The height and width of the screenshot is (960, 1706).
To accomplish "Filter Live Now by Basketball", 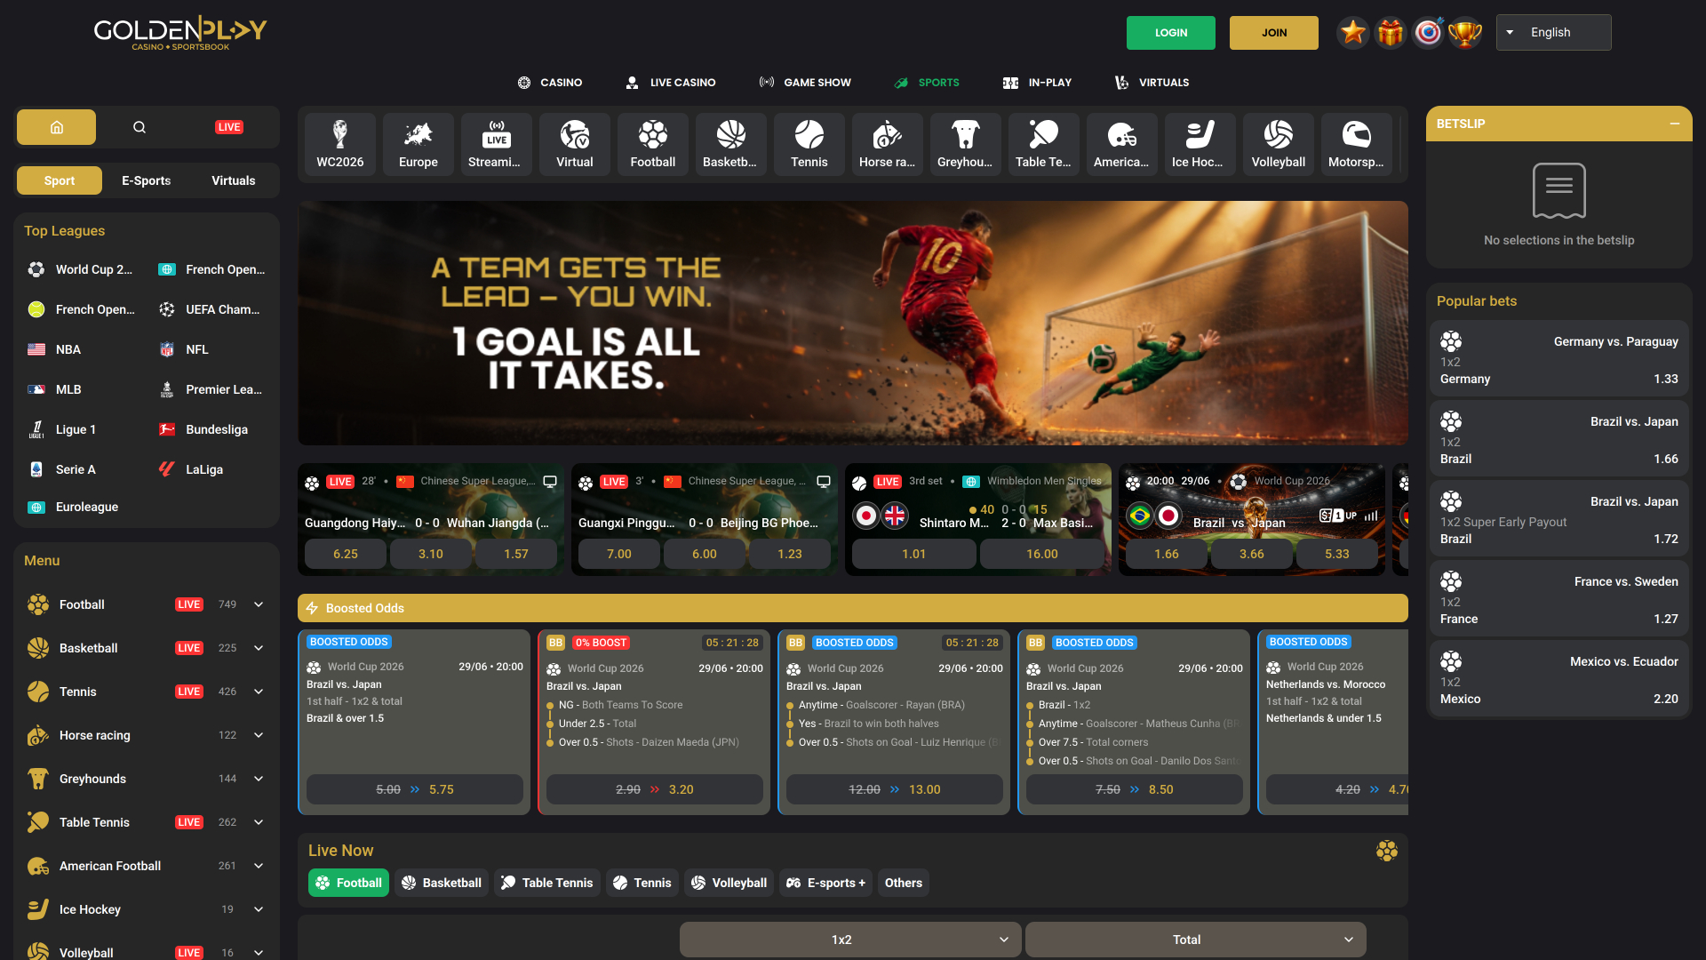I will (x=442, y=883).
